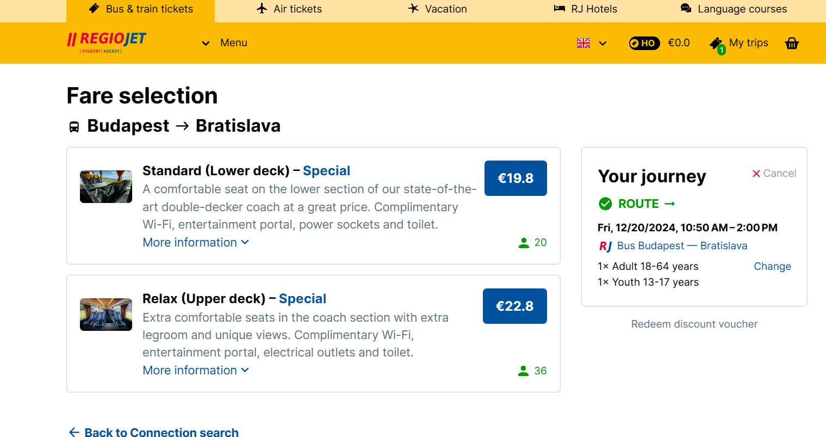Screen dimensions: 826x437
Task: Click the Fri, 12/20/2024 departure time text
Action: (687, 228)
